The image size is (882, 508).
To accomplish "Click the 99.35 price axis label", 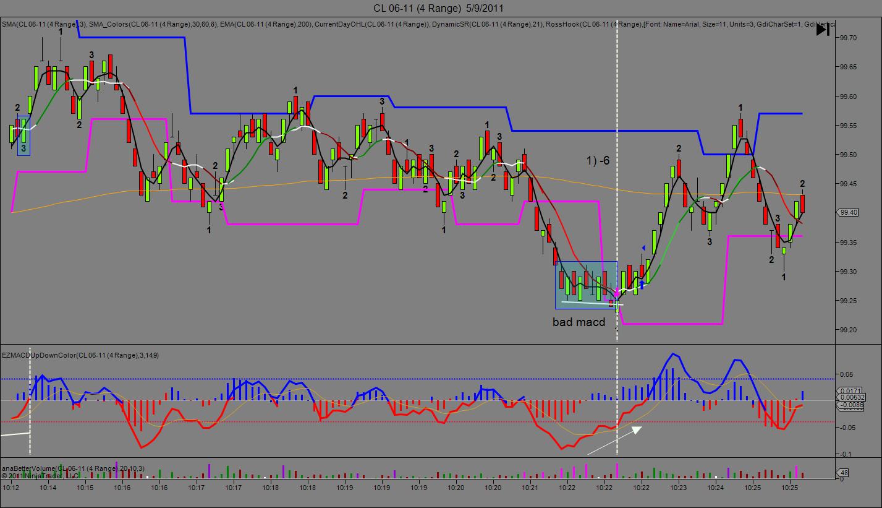I will coord(848,243).
